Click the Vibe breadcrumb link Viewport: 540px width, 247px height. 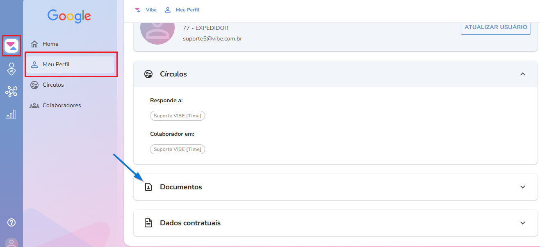point(151,10)
